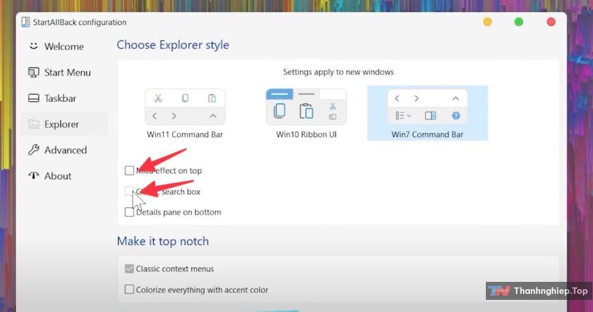Enable Mica effect on top checkbox
Viewport: 593px width, 312px height.
click(x=129, y=170)
